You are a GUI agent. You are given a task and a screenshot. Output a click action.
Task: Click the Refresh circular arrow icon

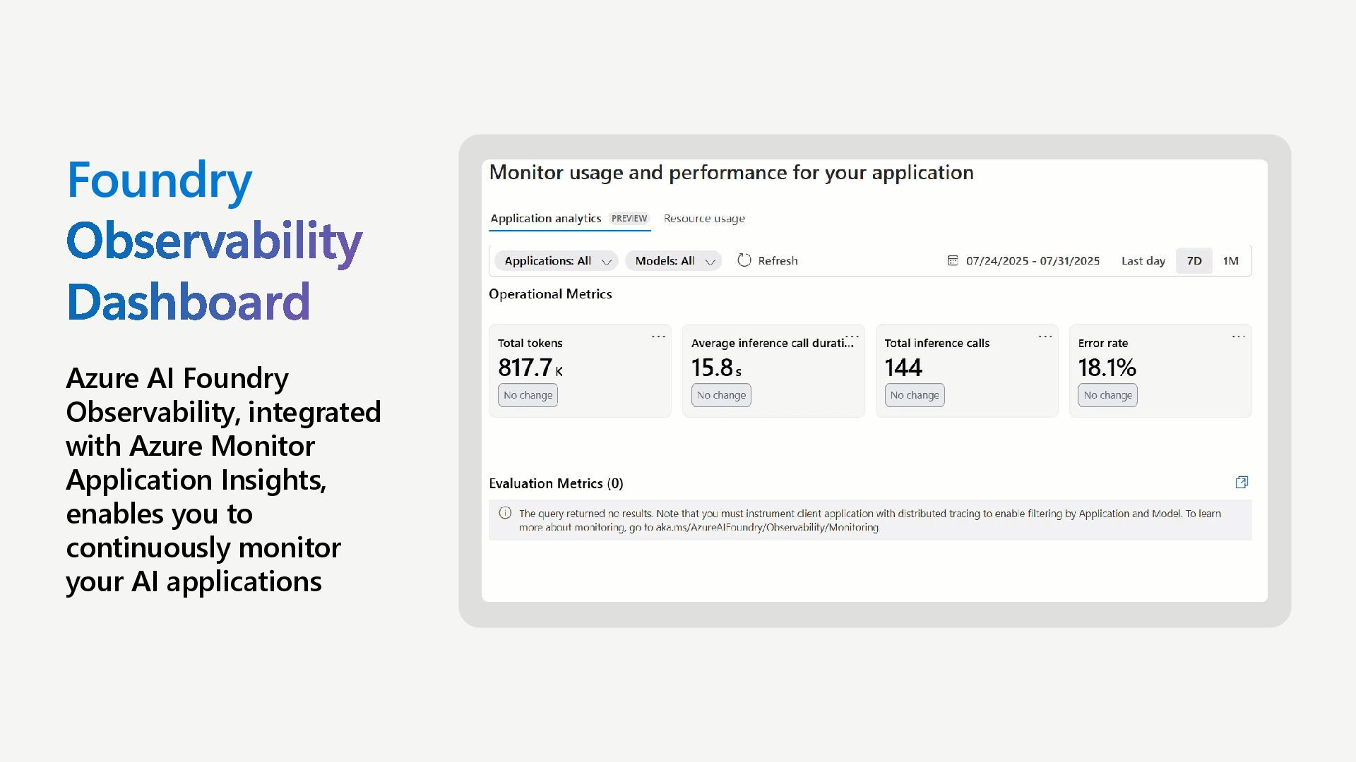(x=744, y=260)
